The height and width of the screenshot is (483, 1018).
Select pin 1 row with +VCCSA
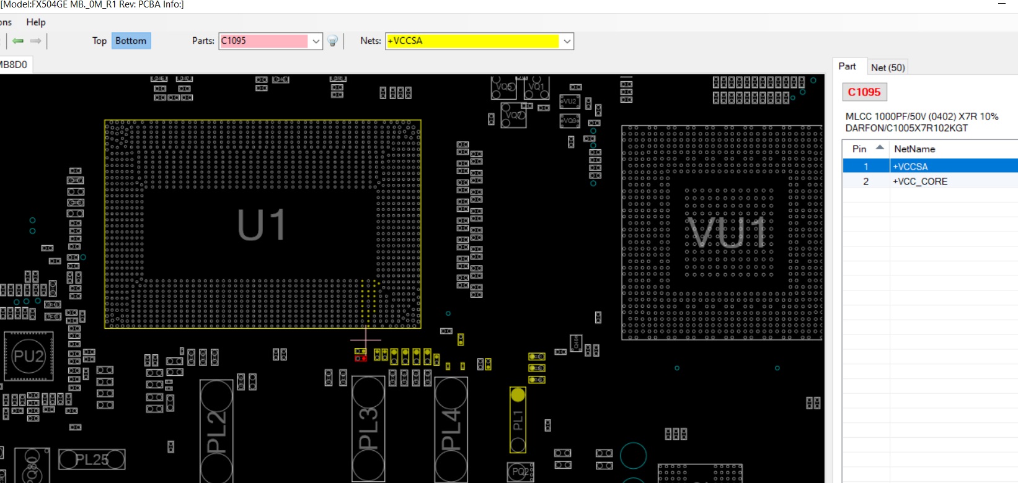tap(930, 166)
